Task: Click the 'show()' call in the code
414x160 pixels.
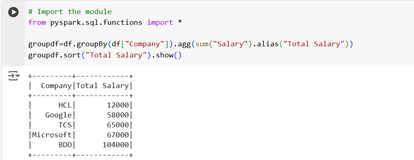Action: coord(169,55)
